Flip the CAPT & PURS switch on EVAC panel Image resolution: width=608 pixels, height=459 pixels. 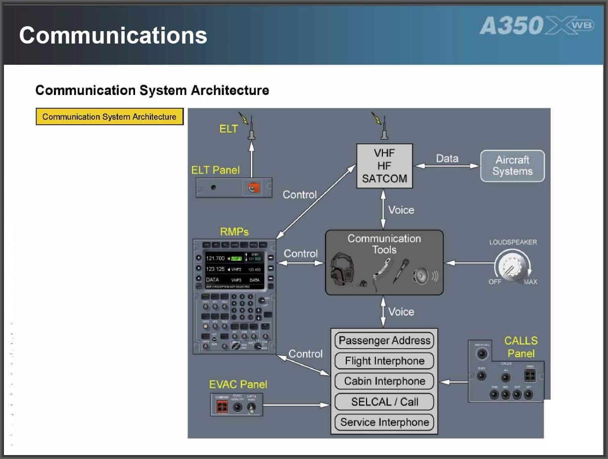pyautogui.click(x=251, y=408)
